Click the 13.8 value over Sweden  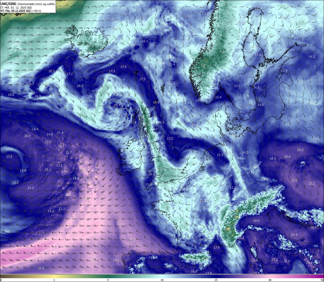coord(258,55)
